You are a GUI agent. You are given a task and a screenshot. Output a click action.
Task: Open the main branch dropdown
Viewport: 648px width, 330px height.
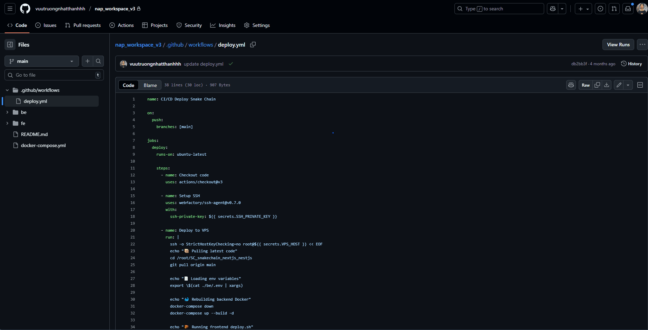pyautogui.click(x=42, y=61)
